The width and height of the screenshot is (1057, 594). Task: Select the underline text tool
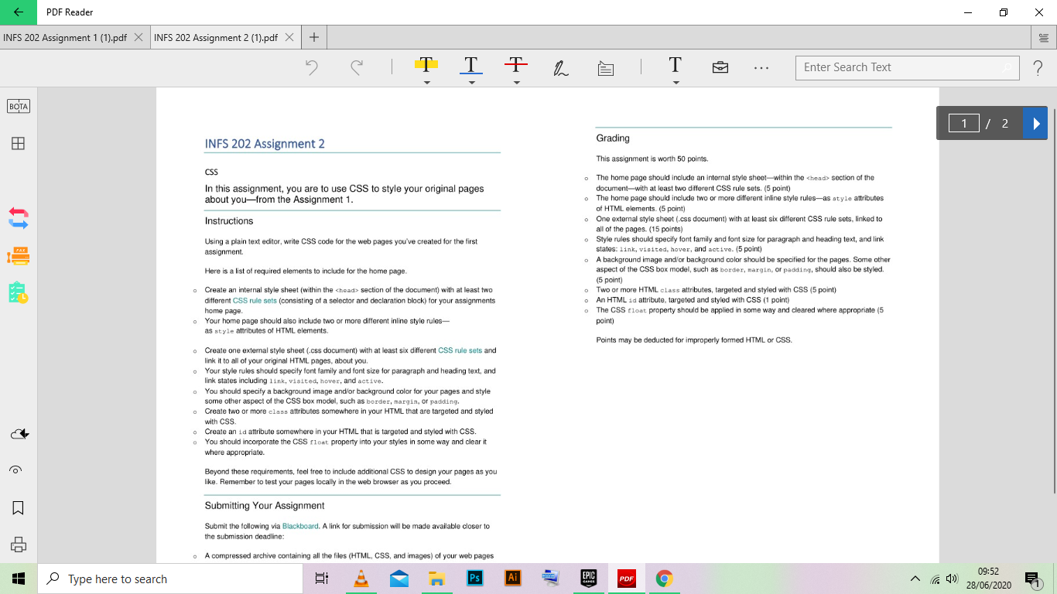pos(471,65)
